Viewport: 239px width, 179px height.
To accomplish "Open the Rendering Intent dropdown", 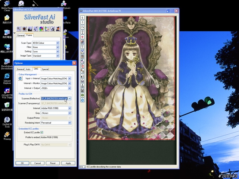I will 56,123.
